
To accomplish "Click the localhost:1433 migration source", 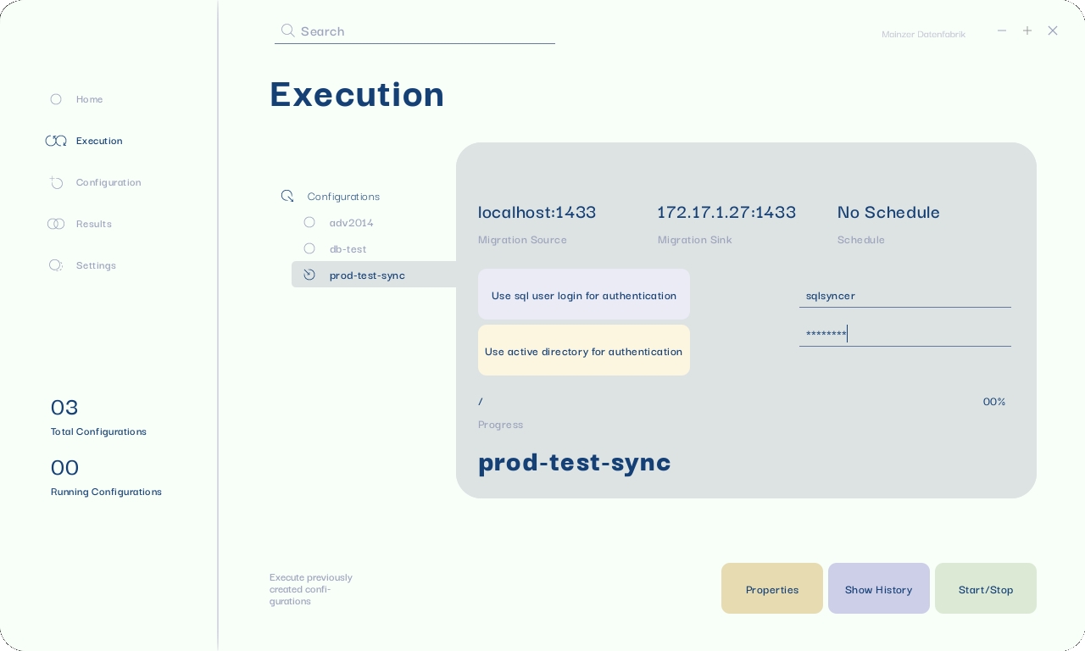I will (x=537, y=212).
